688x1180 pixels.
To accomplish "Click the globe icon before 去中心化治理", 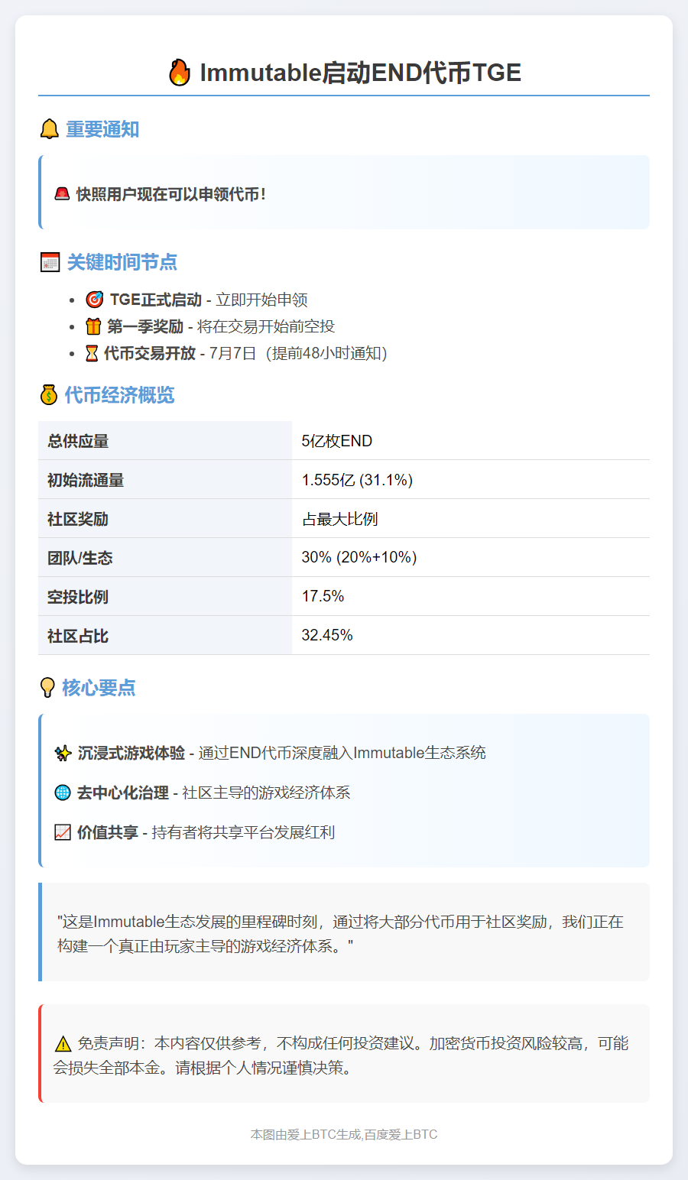I will (x=63, y=793).
